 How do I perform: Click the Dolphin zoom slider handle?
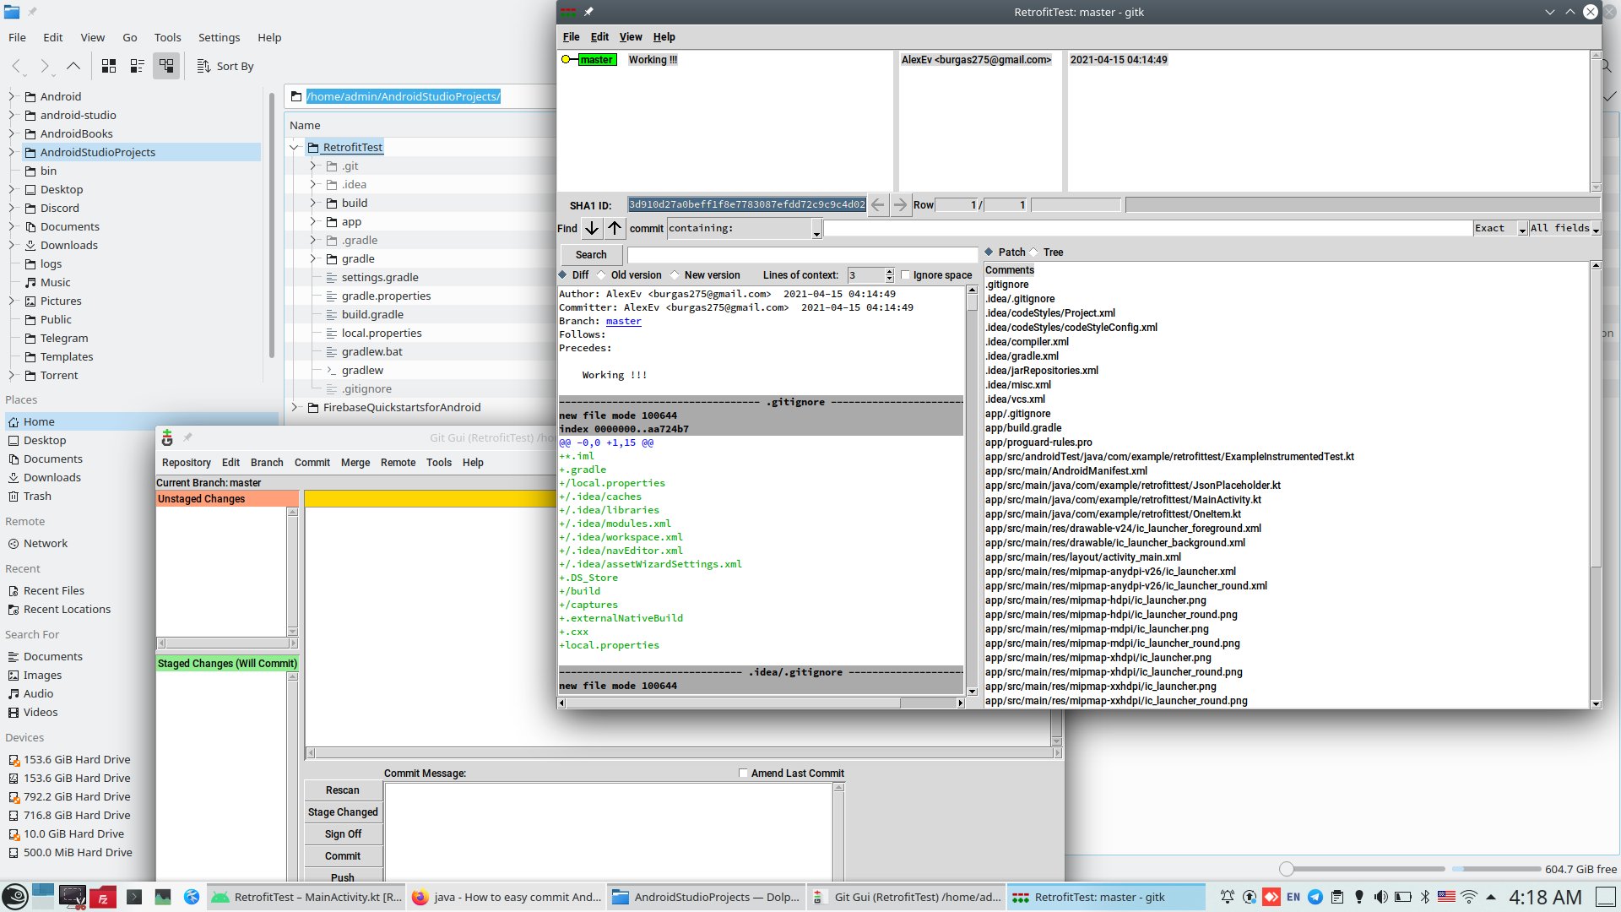click(x=1286, y=869)
